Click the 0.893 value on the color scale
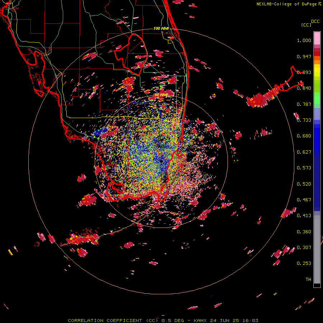 304,72
